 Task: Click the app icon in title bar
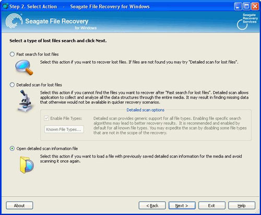pos(5,6)
